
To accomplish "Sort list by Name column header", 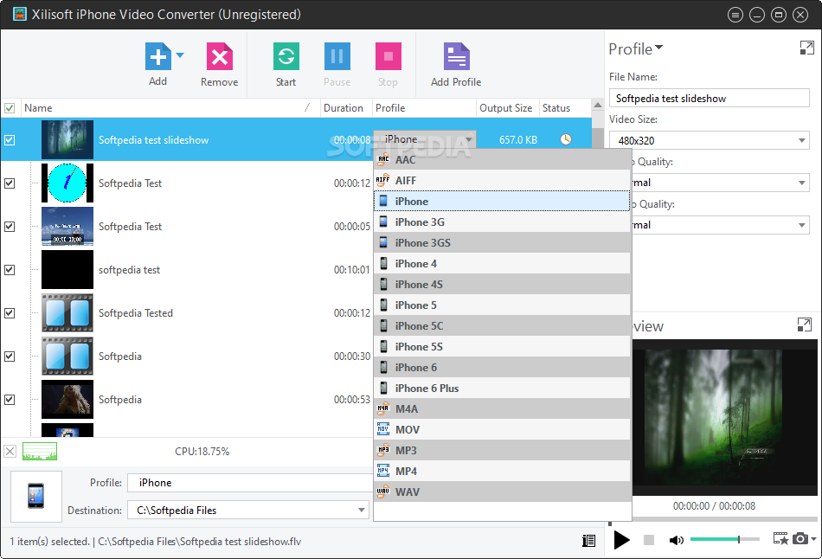I will [x=170, y=108].
